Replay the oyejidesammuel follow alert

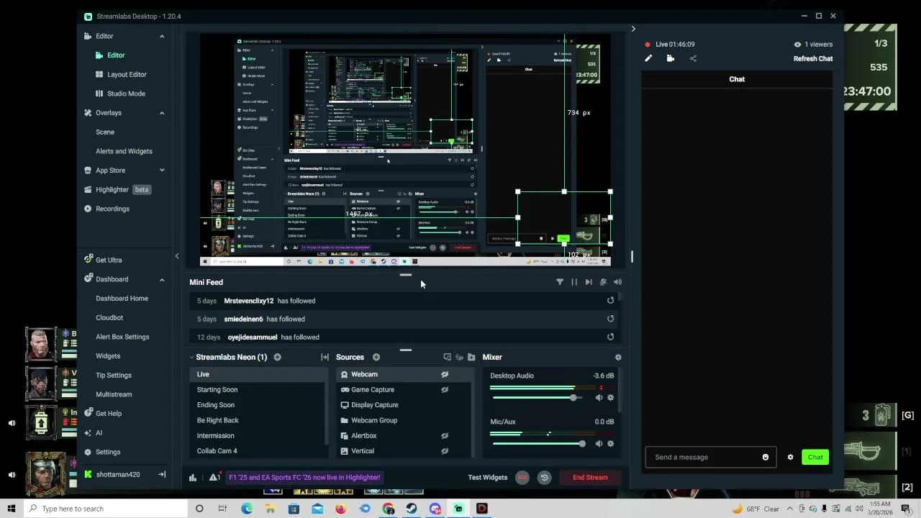coord(610,337)
